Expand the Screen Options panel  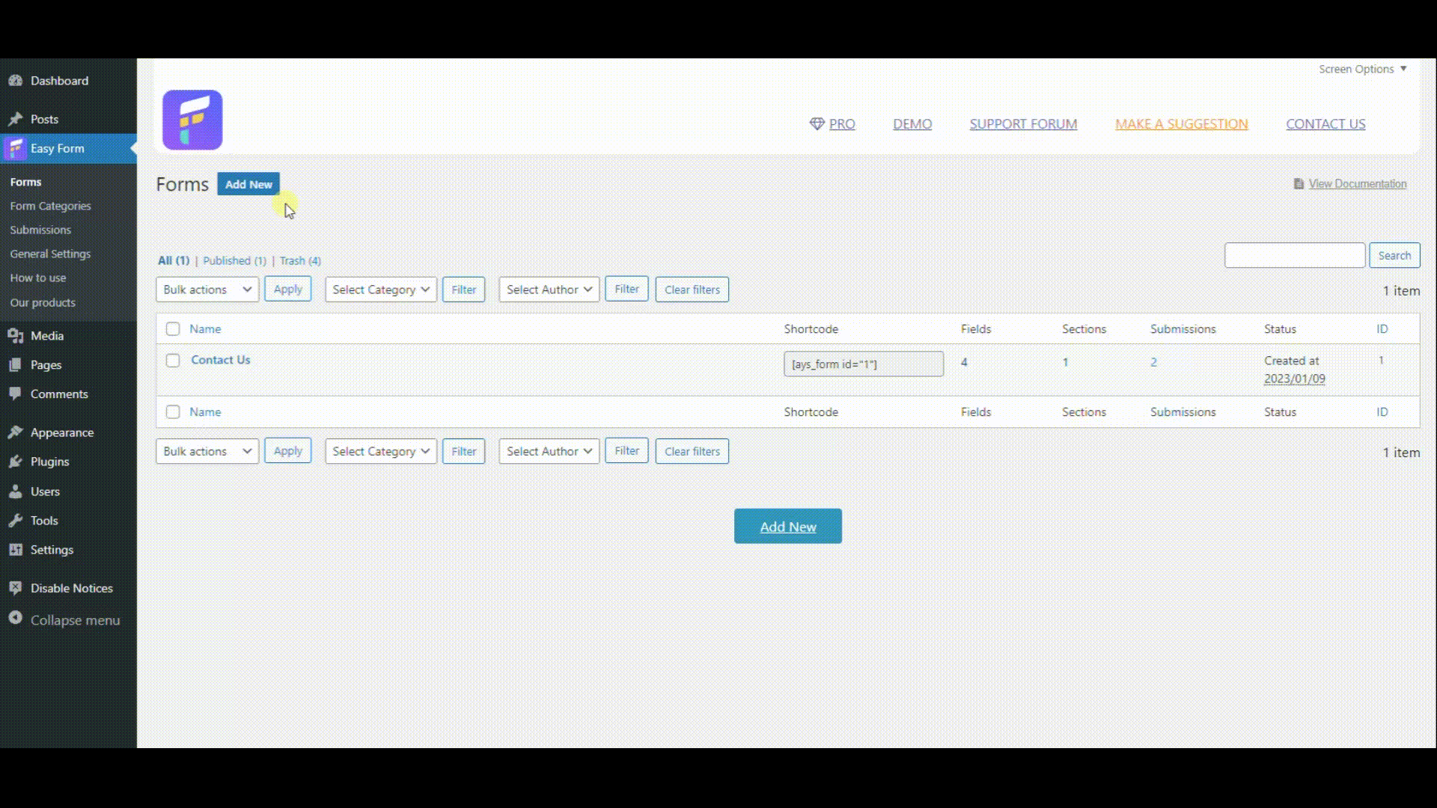coord(1363,69)
